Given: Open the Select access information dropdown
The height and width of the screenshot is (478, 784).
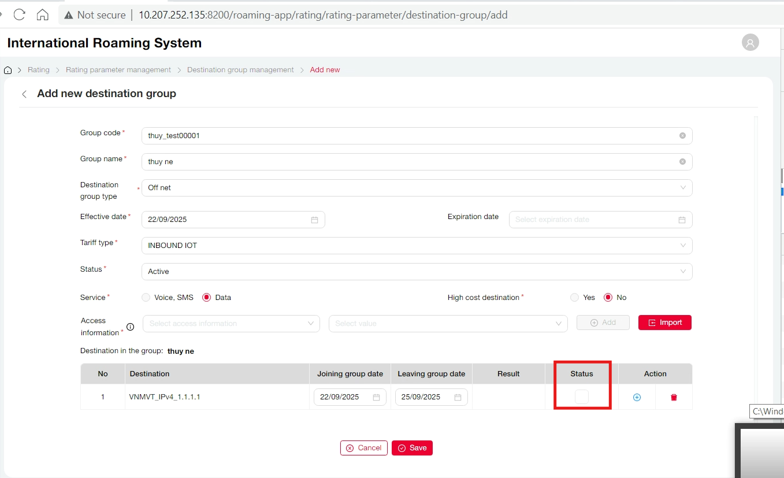Looking at the screenshot, I should tap(231, 324).
